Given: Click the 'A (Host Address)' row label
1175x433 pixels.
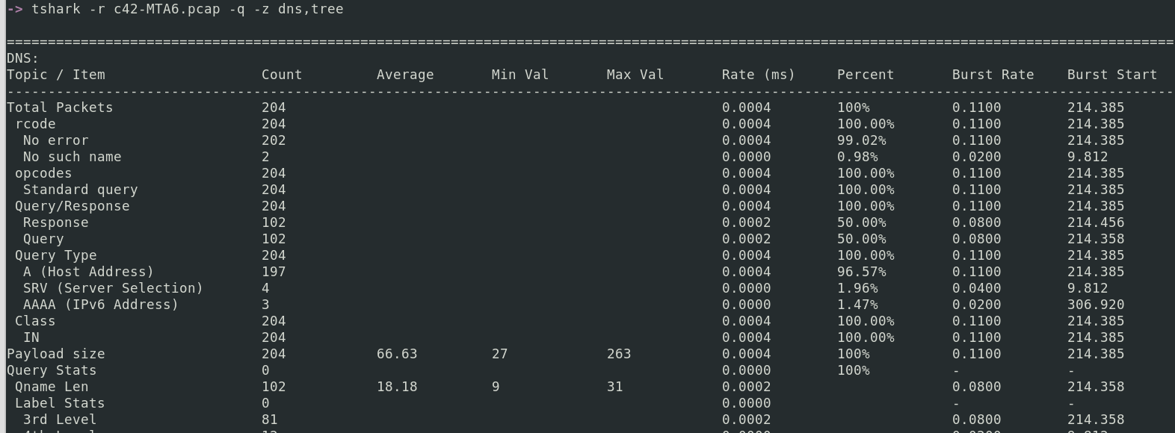Looking at the screenshot, I should click(x=89, y=272).
